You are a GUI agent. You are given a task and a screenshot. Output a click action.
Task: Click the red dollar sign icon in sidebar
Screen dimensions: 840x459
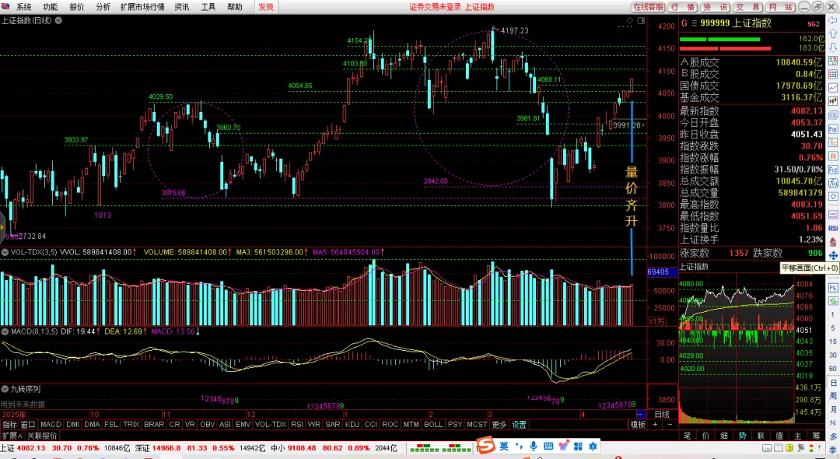coord(833,242)
